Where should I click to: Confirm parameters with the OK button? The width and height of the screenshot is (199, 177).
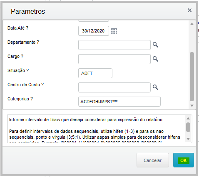click(184, 160)
